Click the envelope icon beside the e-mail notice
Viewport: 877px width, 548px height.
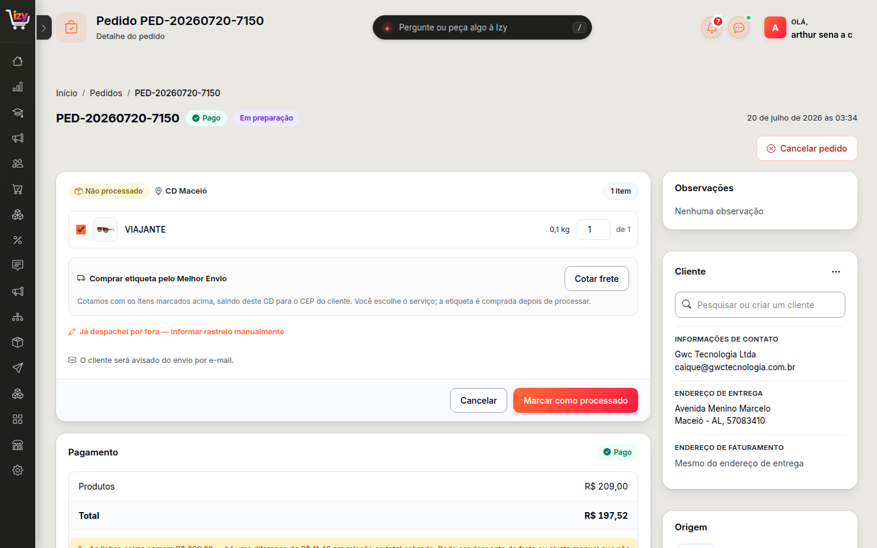(x=72, y=360)
